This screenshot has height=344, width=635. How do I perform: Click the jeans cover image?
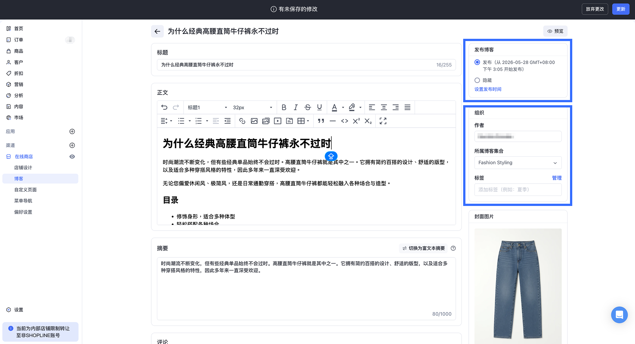tap(518, 286)
